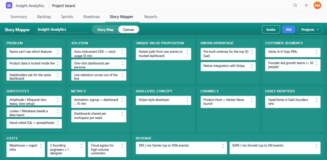The image size is (327, 160).
Task: Click reorder arrows on 'Teams can't see which features' card
Action: pyautogui.click(x=58, y=52)
